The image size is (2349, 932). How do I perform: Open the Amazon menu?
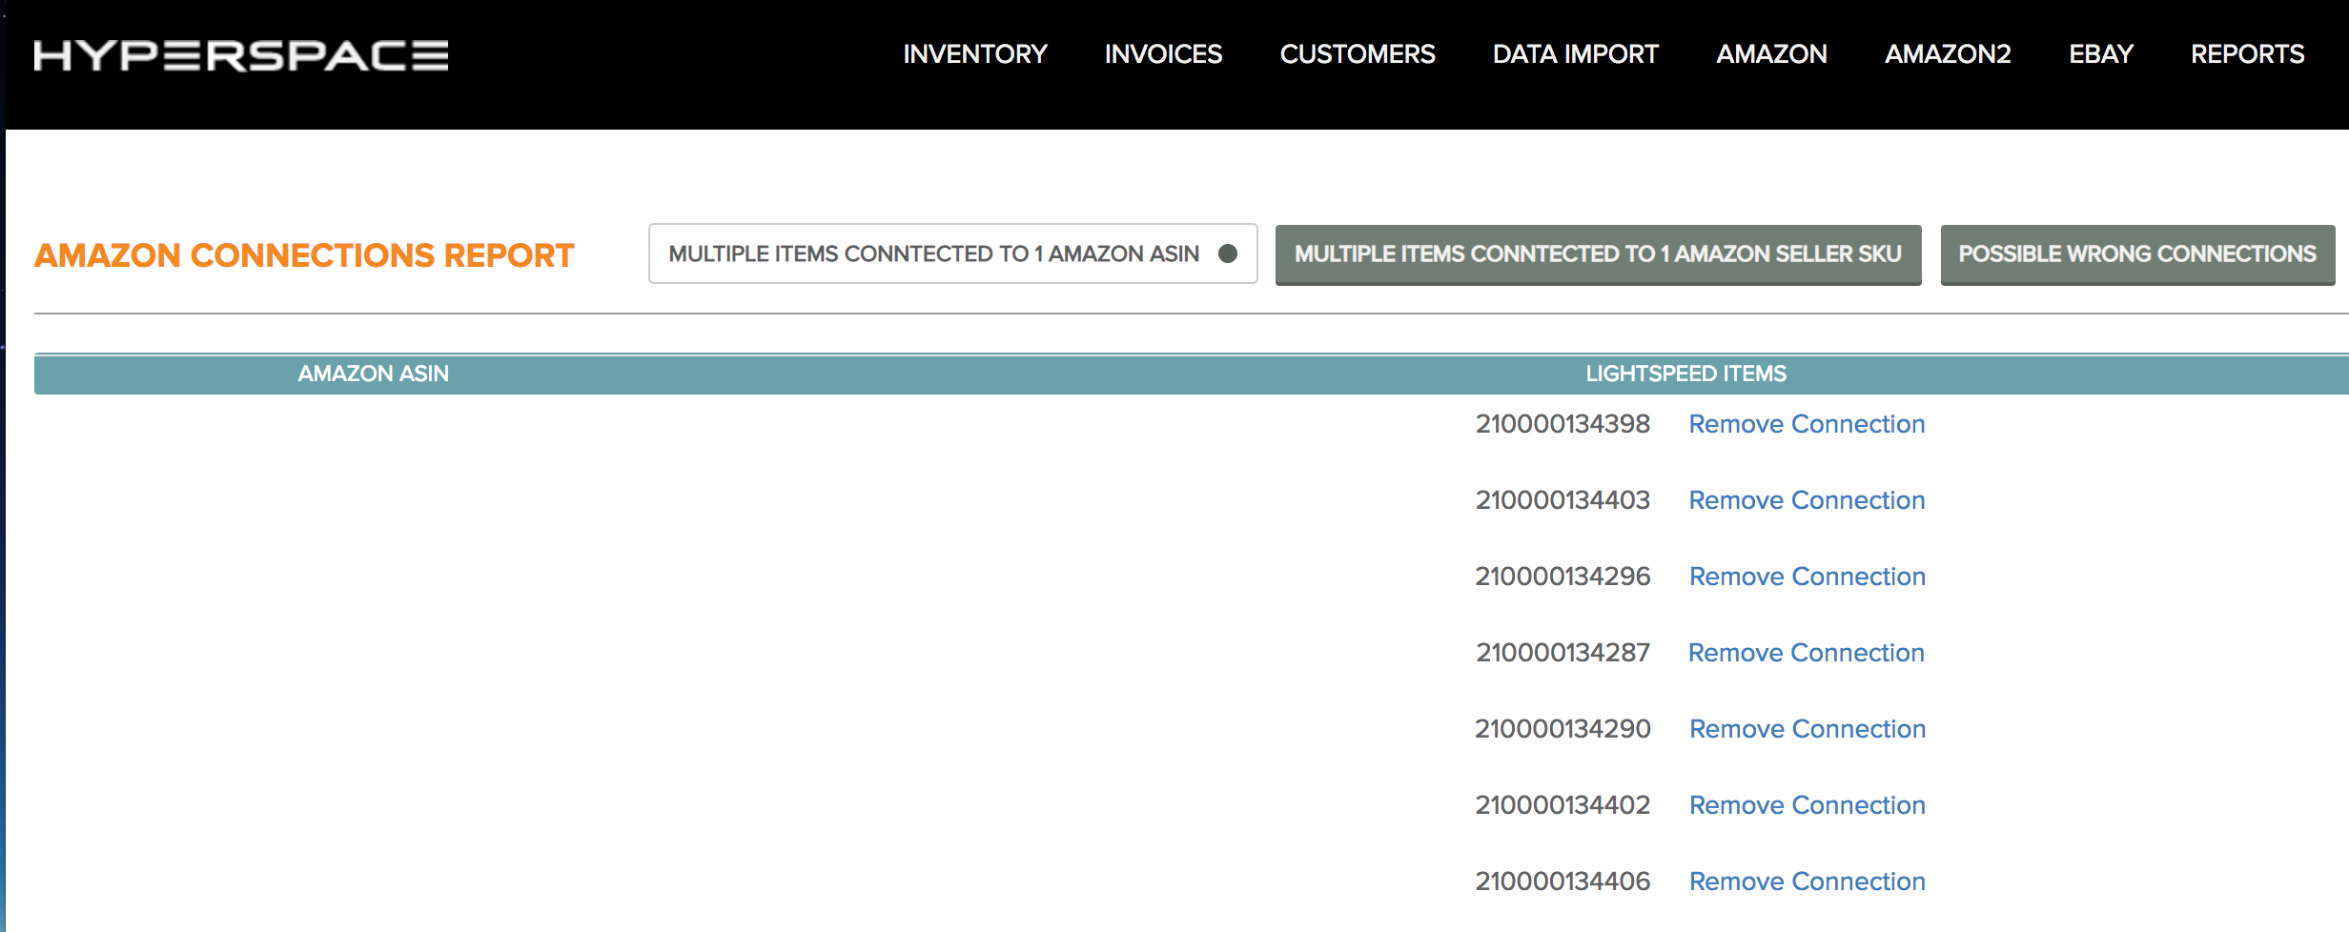click(1771, 54)
